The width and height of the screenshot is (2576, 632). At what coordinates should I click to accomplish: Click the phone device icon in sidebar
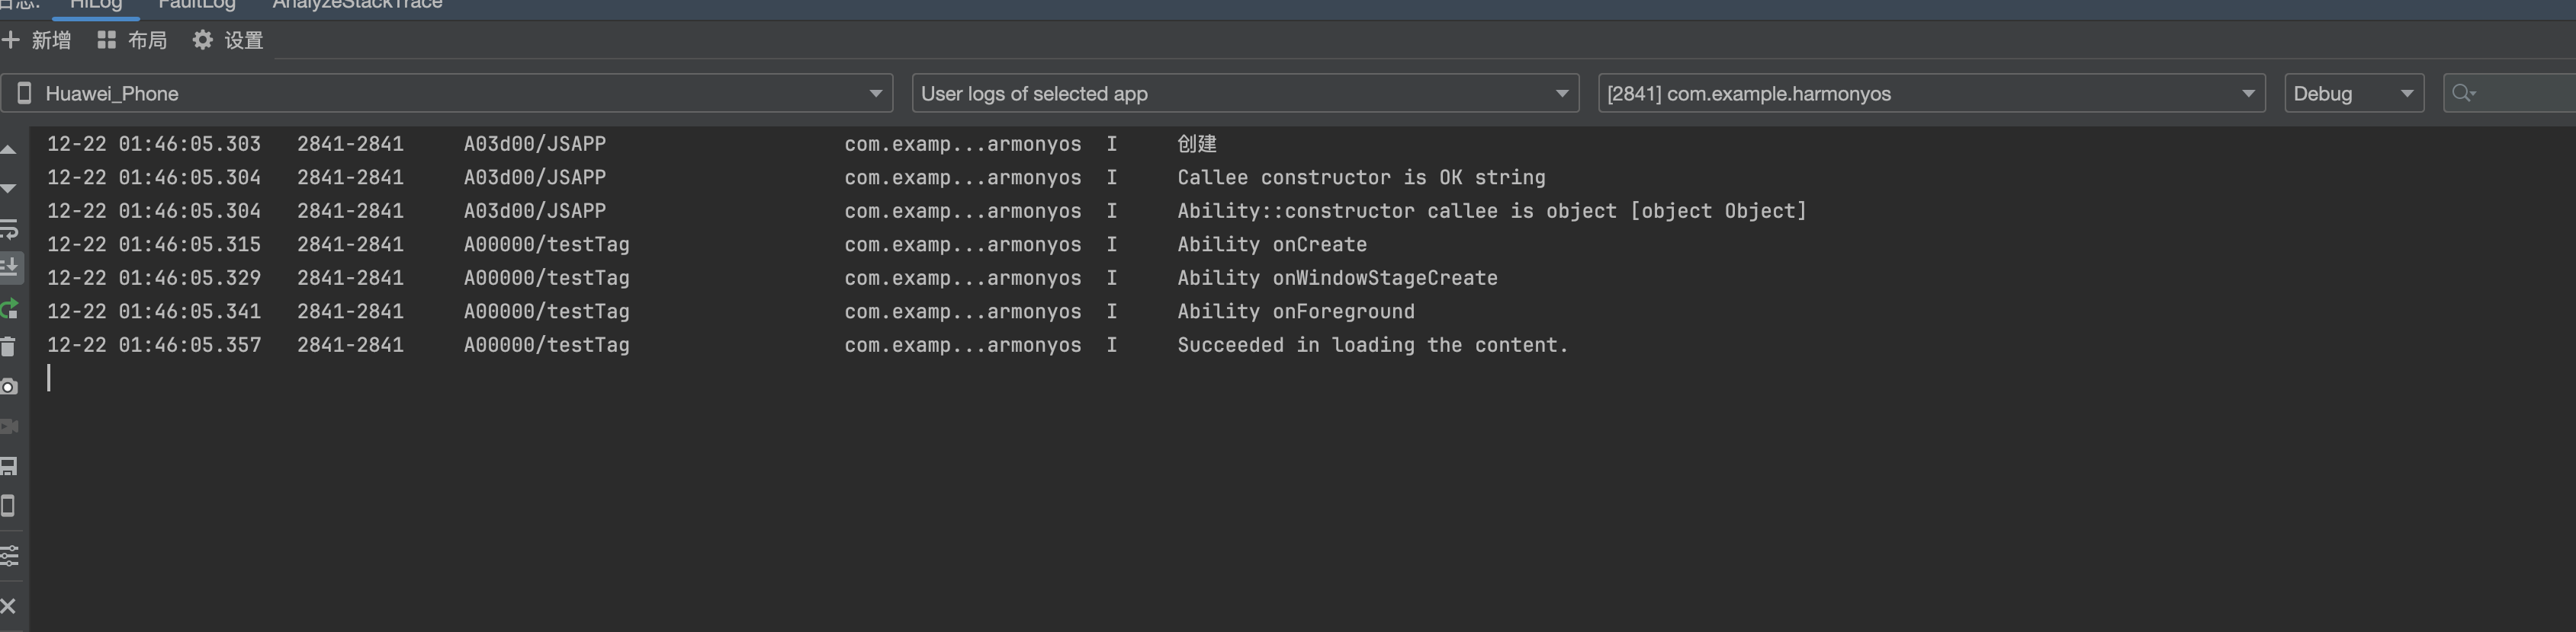(8, 506)
